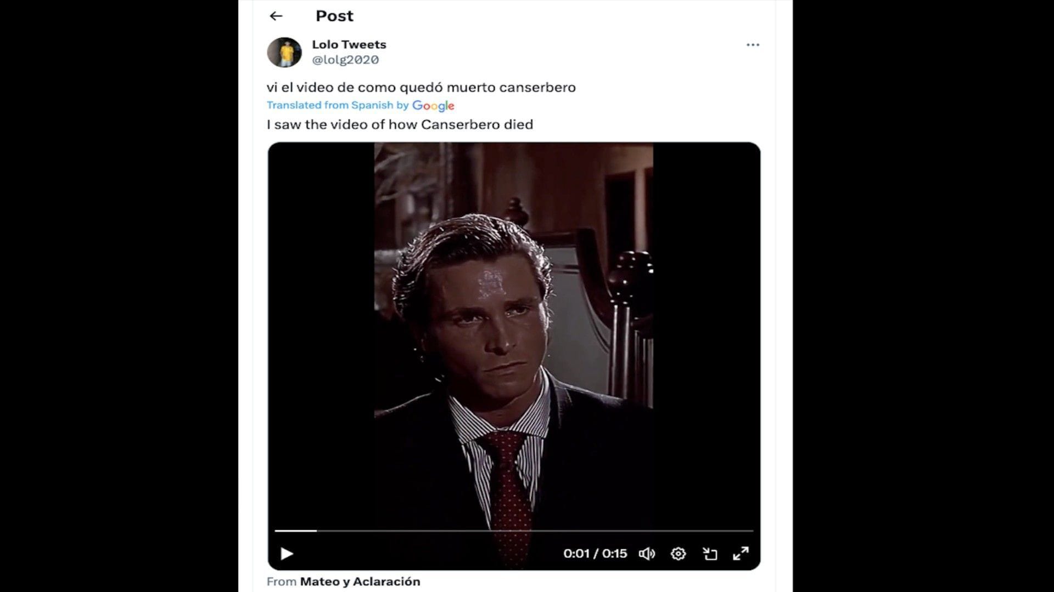
Task: Click the 0:01 / 0:15 time display
Action: pyautogui.click(x=595, y=554)
